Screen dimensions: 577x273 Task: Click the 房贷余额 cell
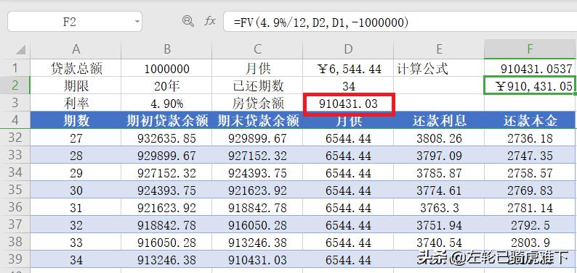(x=257, y=104)
